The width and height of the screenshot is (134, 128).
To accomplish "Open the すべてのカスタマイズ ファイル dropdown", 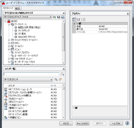I will (x=28, y=17).
